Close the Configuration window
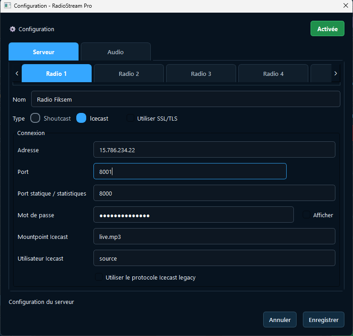This screenshot has width=353, height=336. coord(346,5)
